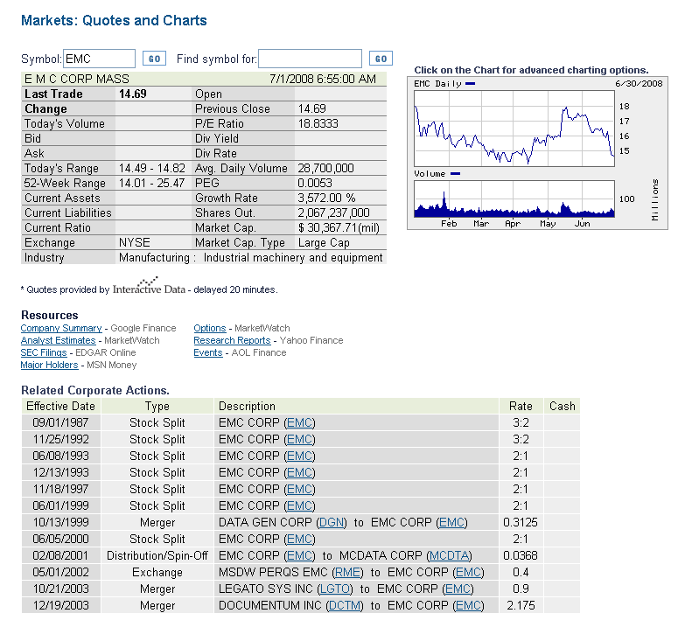Click the Cash column header
678x641 pixels.
(x=563, y=406)
